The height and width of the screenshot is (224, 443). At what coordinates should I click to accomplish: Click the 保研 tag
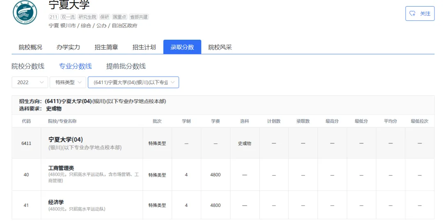point(105,17)
